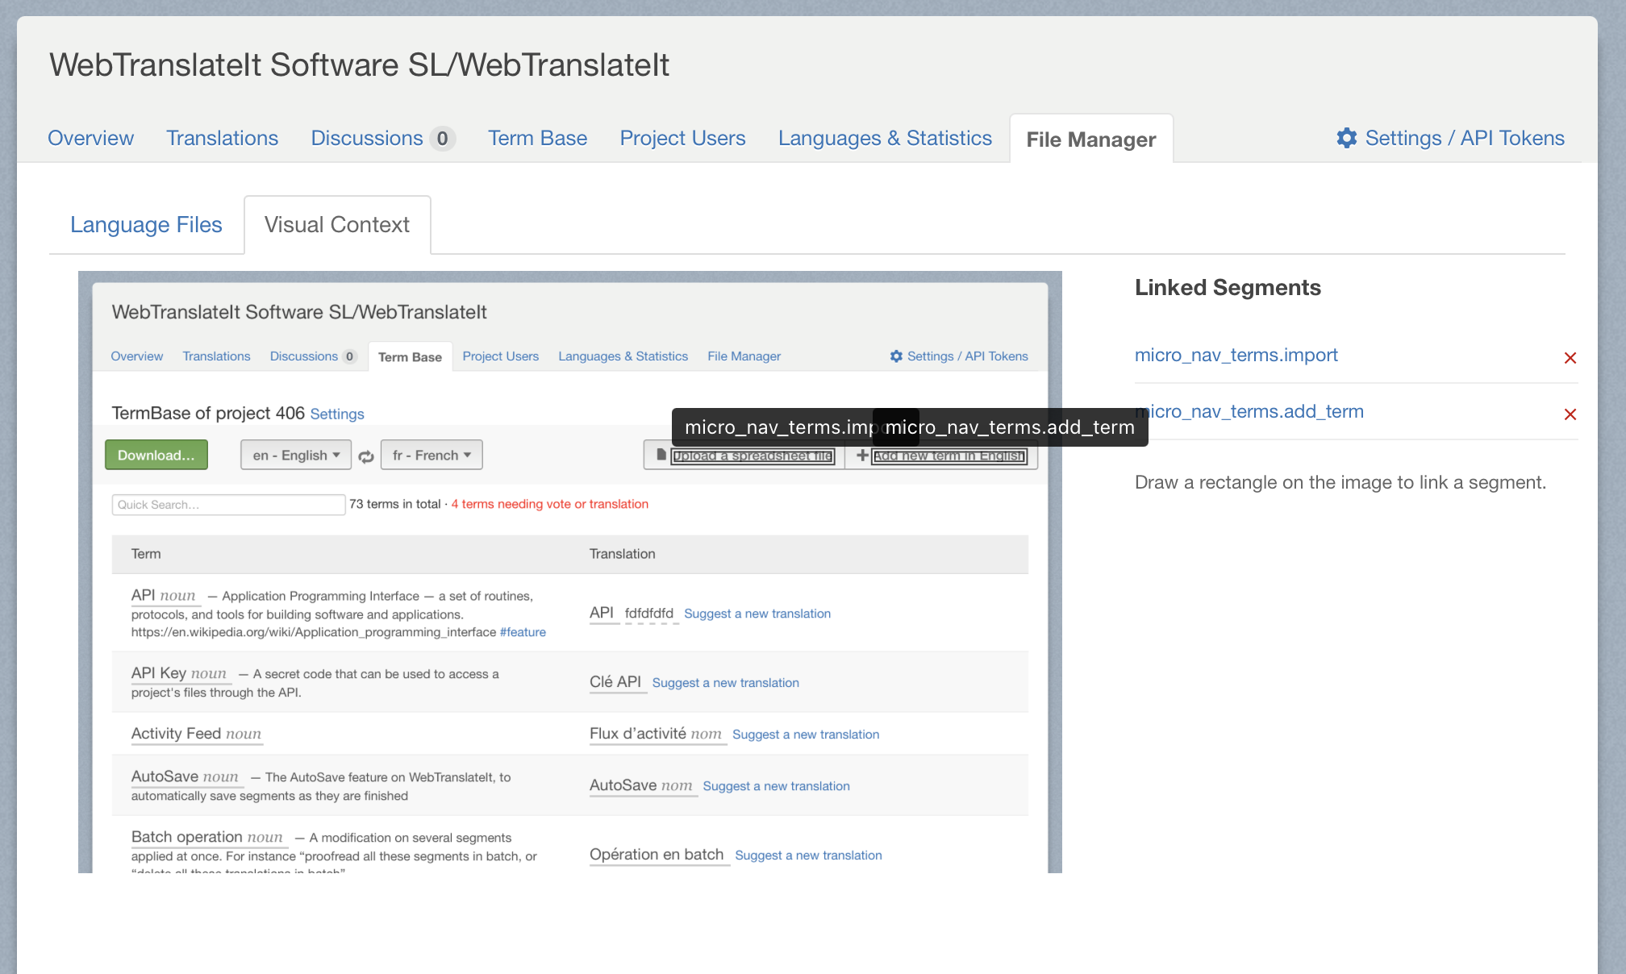The width and height of the screenshot is (1626, 974).
Task: Switch to the Language Files tab
Action: pyautogui.click(x=146, y=224)
